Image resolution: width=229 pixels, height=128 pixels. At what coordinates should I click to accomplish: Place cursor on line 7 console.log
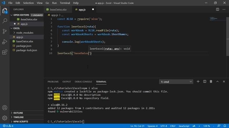[x=83, y=42]
